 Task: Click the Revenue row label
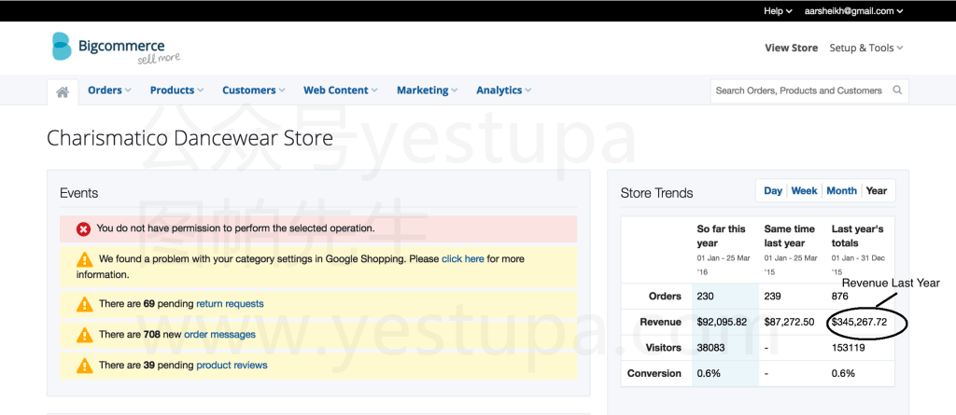pyautogui.click(x=660, y=323)
